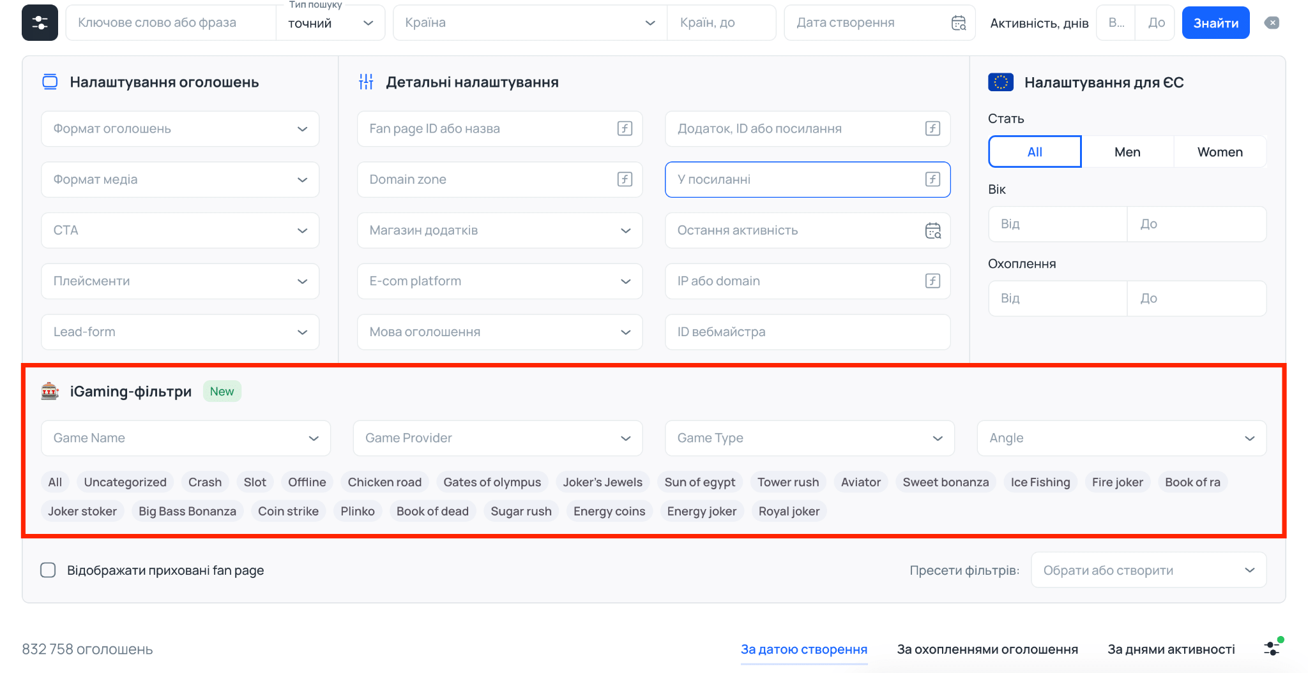The height and width of the screenshot is (673, 1308).
Task: Sort by За днями активності tab
Action: 1171,649
